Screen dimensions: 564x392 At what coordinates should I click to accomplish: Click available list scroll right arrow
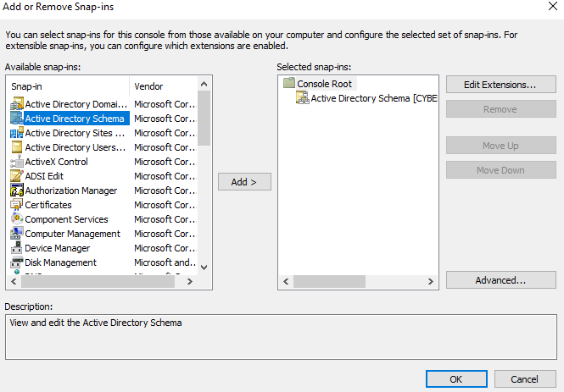[x=190, y=282]
